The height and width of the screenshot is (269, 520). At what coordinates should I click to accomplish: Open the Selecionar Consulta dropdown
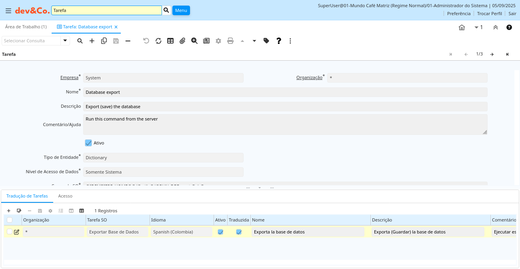click(65, 41)
